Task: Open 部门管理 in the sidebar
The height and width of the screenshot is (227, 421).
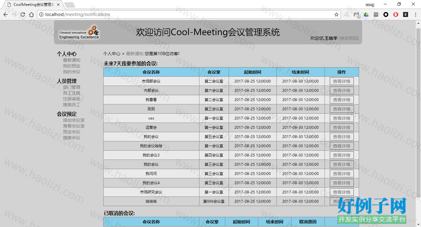Action: [x=72, y=87]
